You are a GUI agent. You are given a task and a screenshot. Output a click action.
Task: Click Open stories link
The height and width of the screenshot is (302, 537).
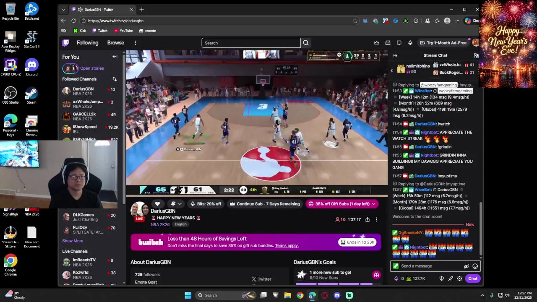click(x=92, y=68)
